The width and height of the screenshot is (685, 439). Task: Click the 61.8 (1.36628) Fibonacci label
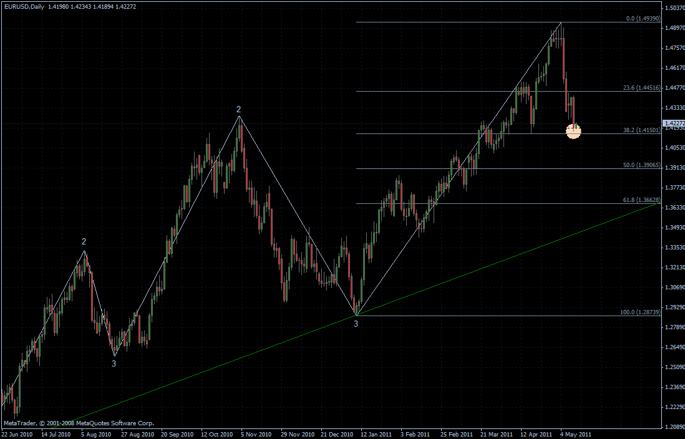pyautogui.click(x=642, y=200)
